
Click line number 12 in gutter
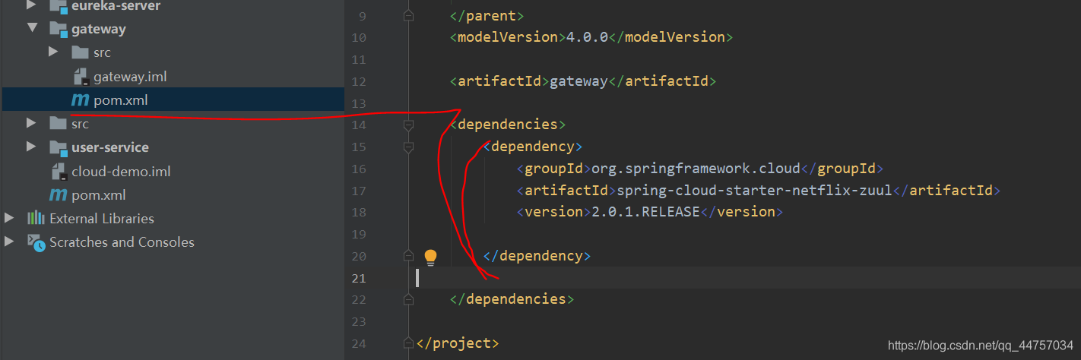pos(360,81)
